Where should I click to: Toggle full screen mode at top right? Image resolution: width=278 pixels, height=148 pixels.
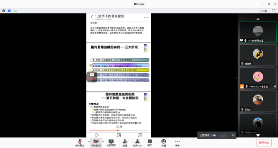(273, 11)
